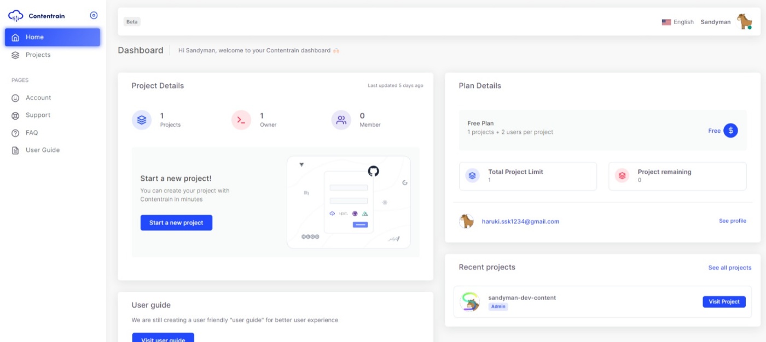Click the Support lifebuoy icon
The height and width of the screenshot is (342, 766).
[15, 115]
